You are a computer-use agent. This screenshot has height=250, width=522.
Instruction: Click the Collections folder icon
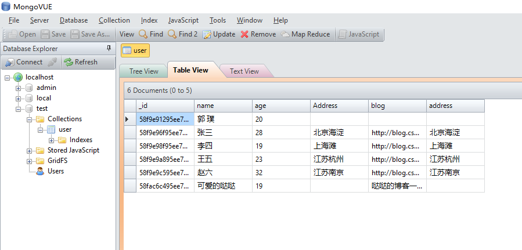point(40,119)
